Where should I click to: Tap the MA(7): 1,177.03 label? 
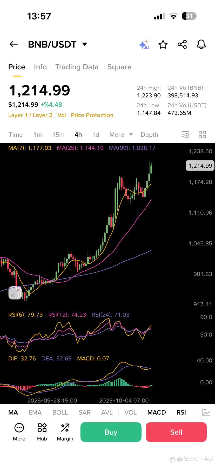pos(30,148)
